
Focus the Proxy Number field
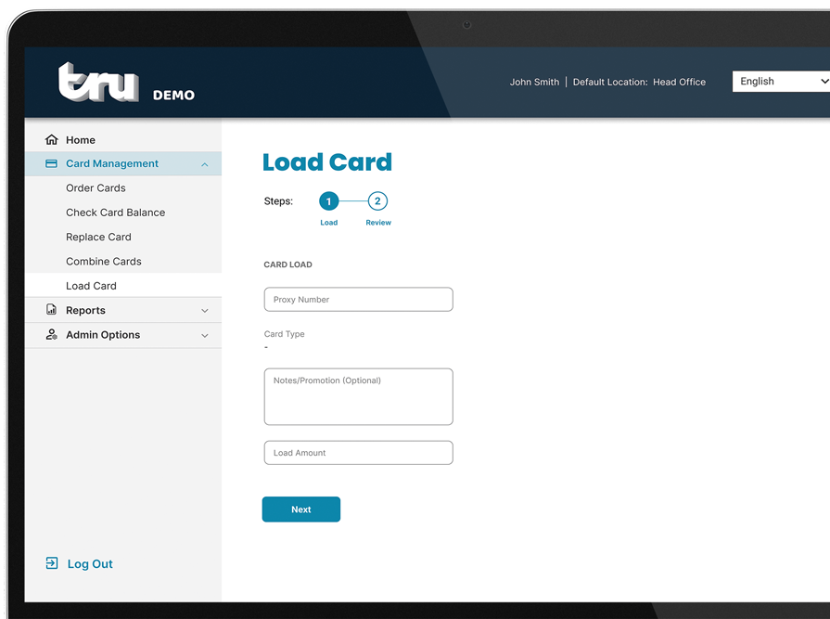[x=358, y=300]
